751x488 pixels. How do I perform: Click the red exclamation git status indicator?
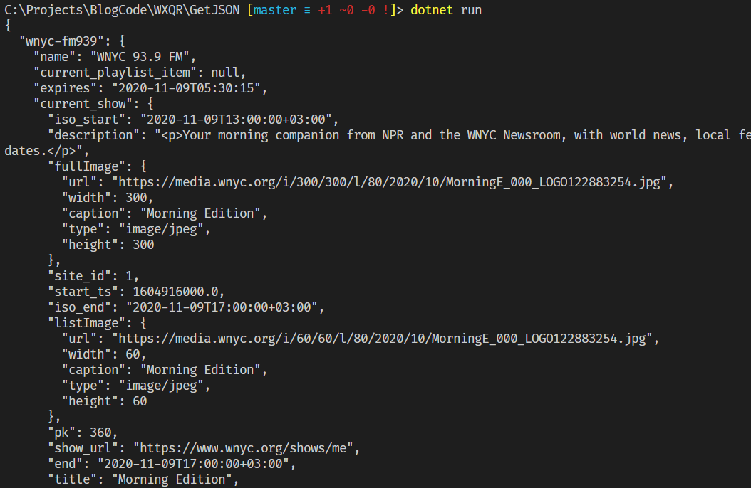tap(389, 10)
